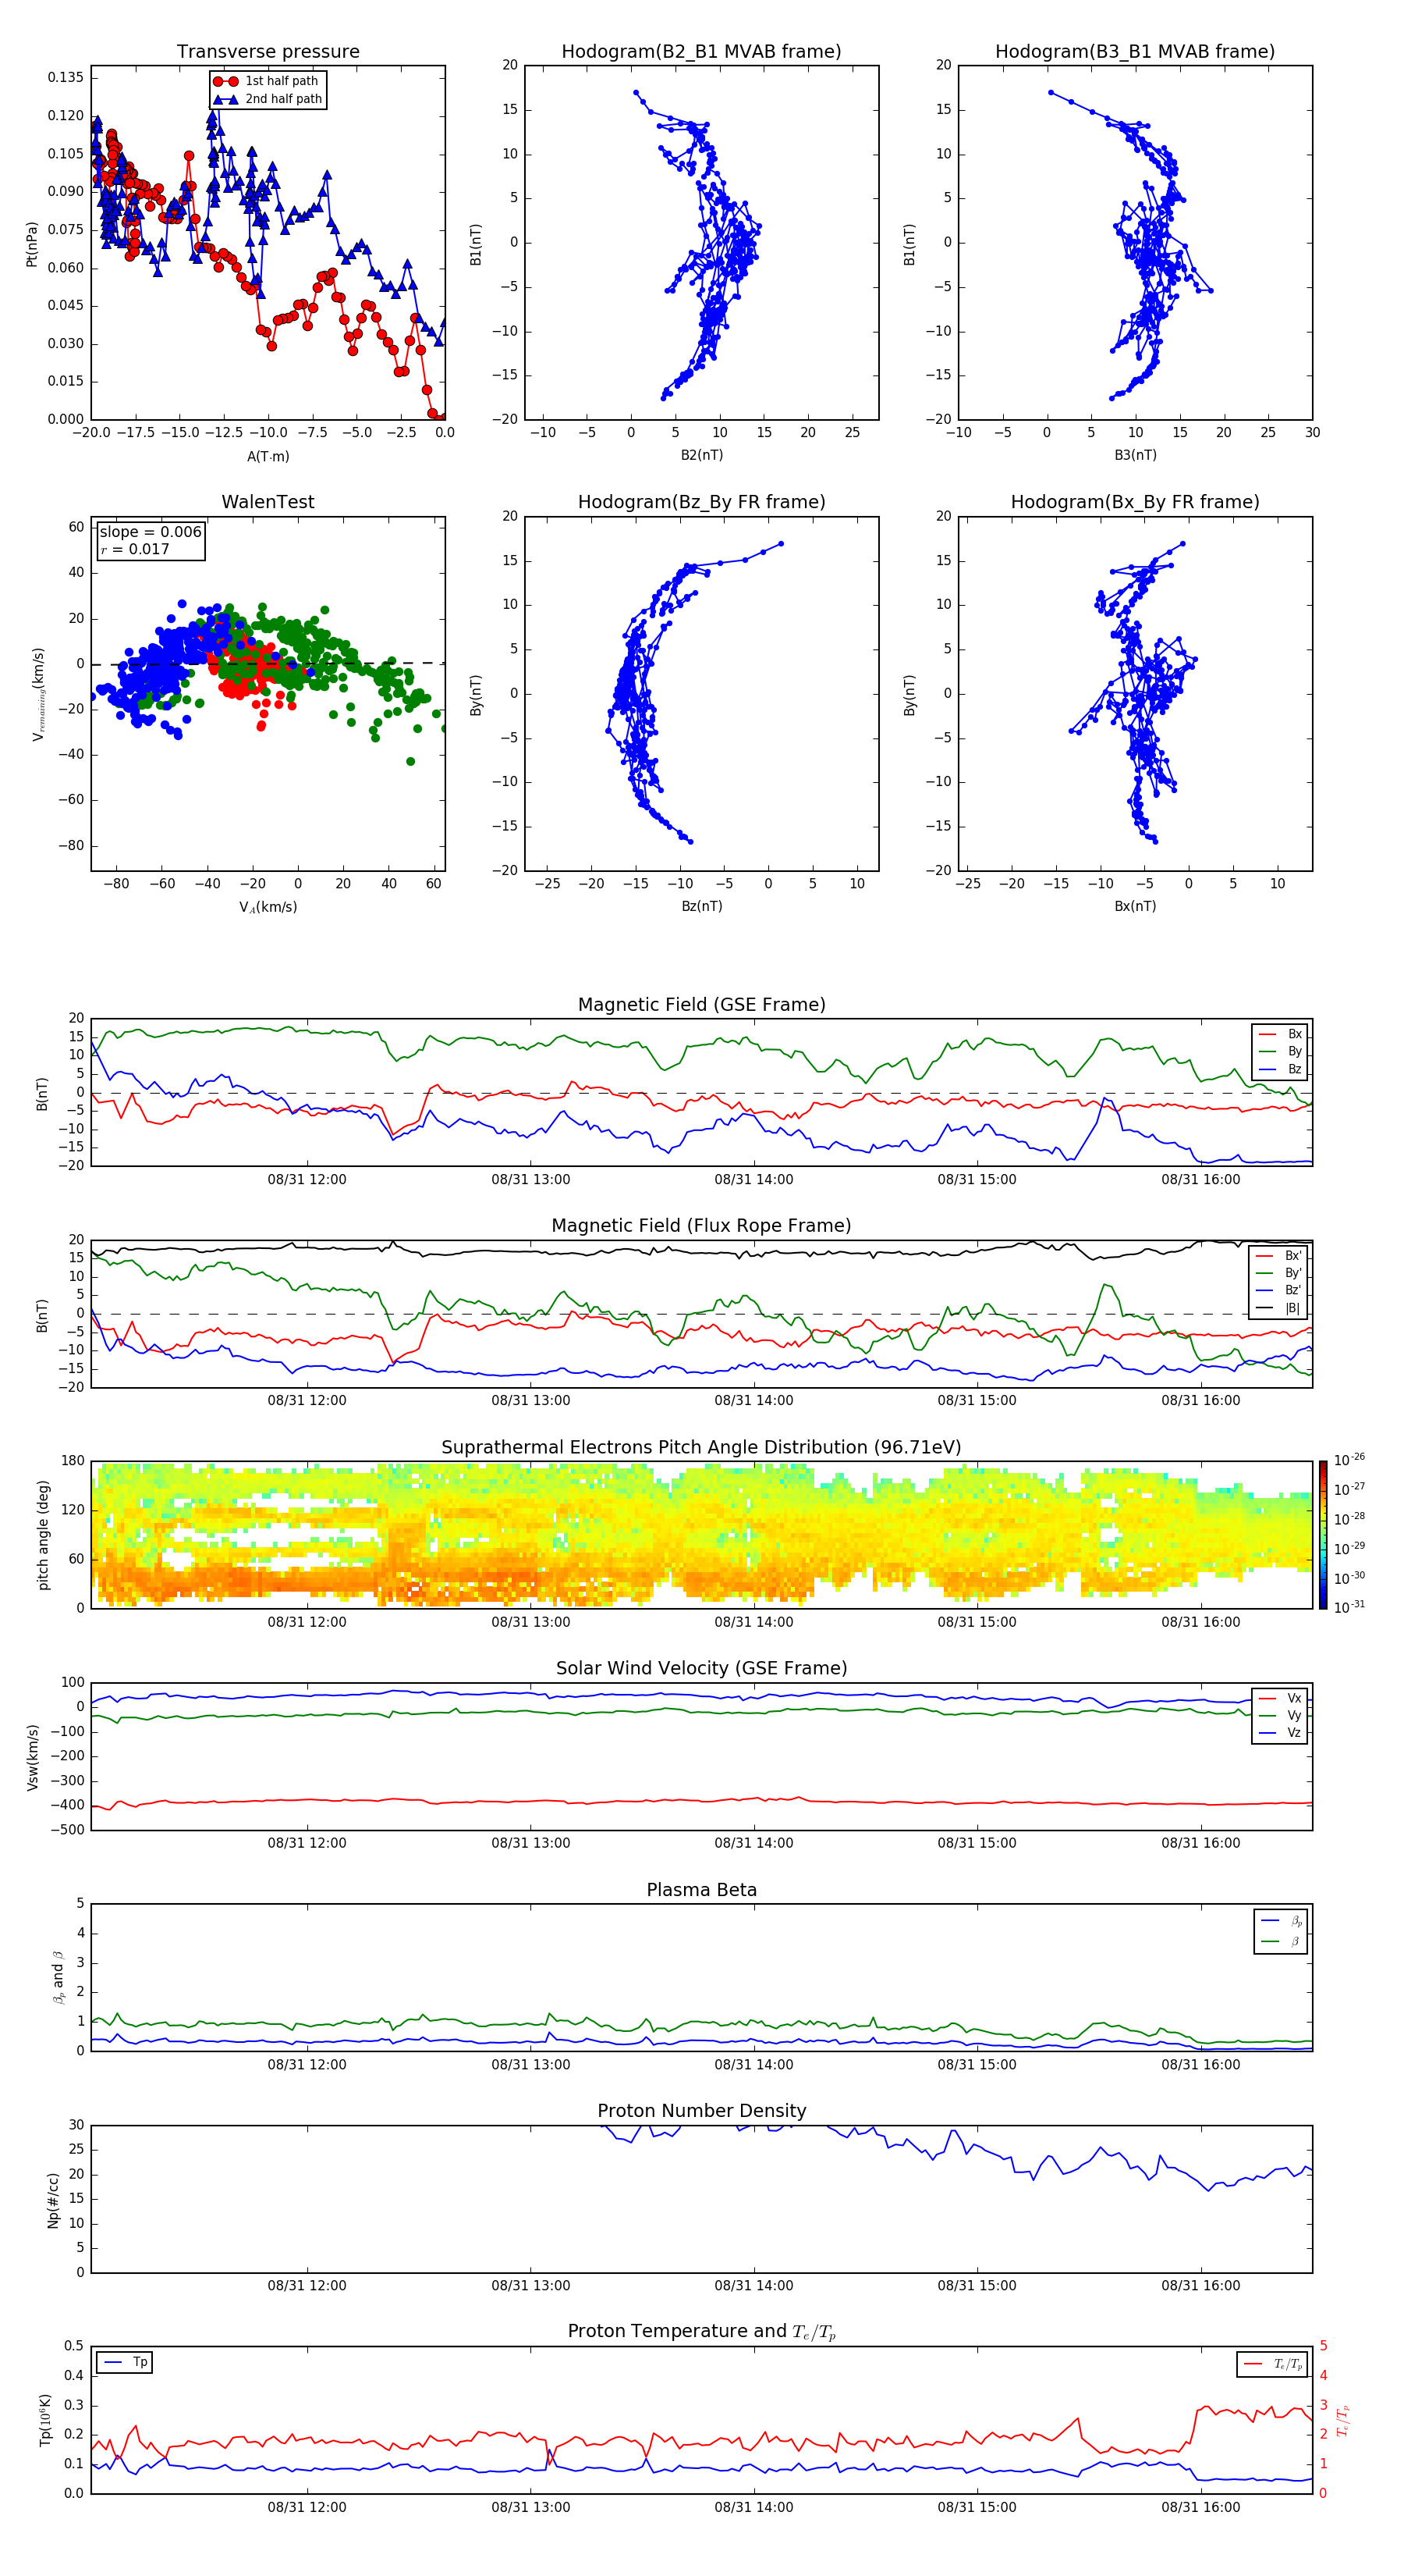1404x2576 pixels.
Task: Click the 10^-26 colorbar label
Action: [1350, 1460]
